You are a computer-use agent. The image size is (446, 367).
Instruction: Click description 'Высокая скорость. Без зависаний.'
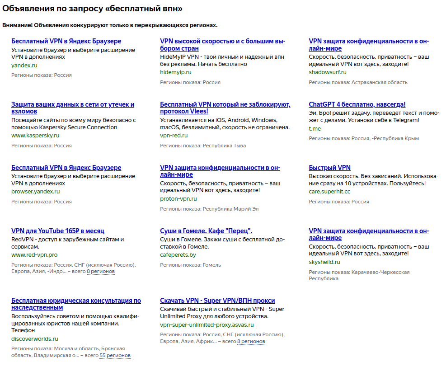click(373, 180)
